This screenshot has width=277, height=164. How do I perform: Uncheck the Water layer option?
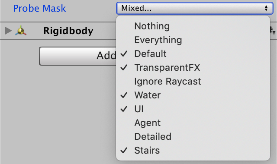(193, 95)
